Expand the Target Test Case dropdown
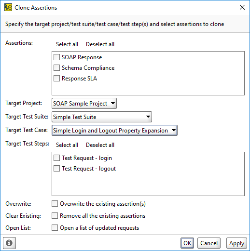Image resolution: width=250 pixels, height=251 pixels. (114, 131)
